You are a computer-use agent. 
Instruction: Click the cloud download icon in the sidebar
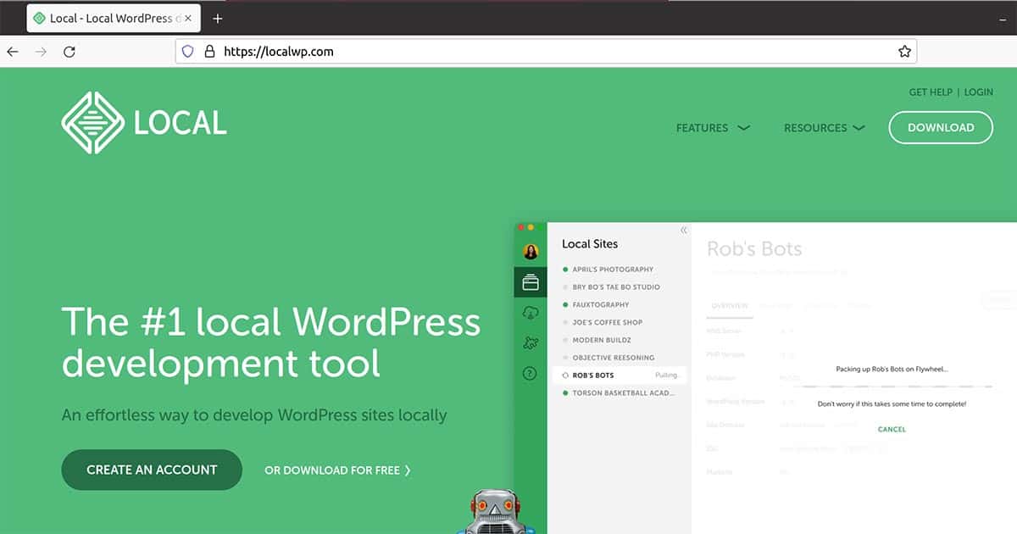tap(531, 313)
